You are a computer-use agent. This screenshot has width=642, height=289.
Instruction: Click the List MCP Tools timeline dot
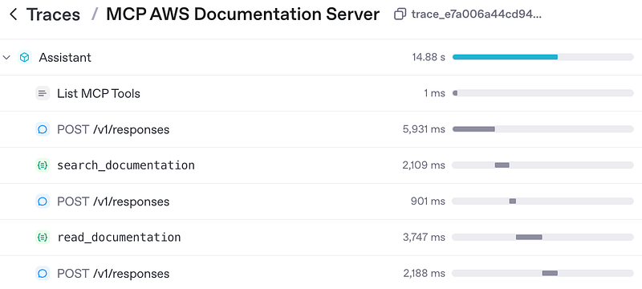coord(455,93)
